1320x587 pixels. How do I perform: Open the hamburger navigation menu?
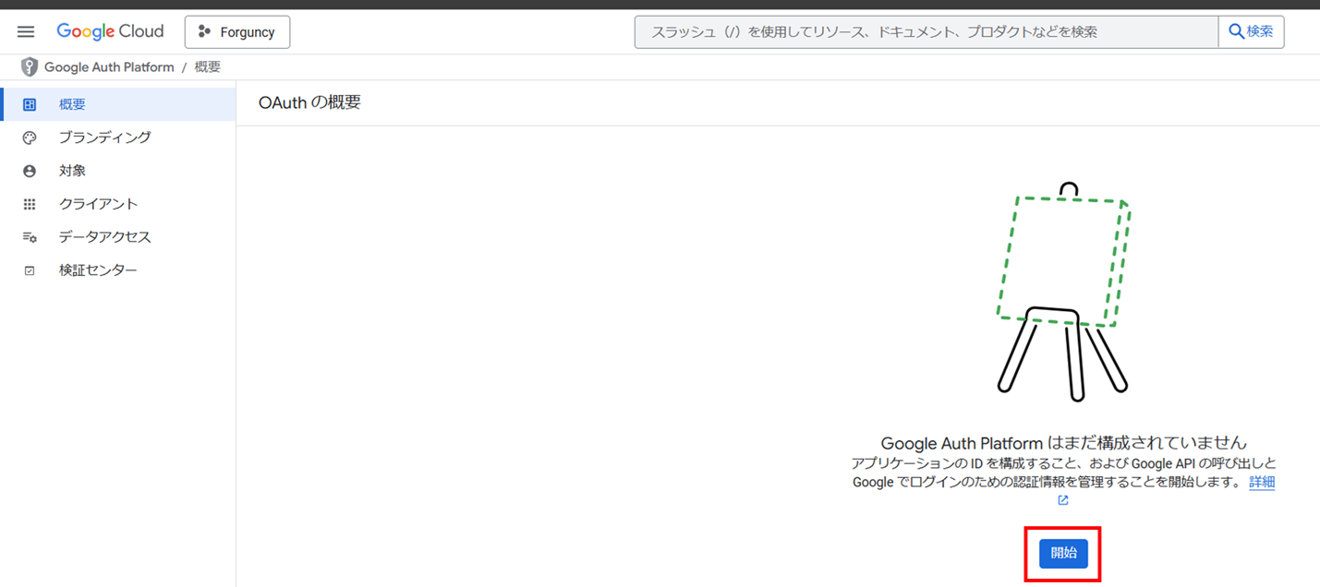[x=26, y=31]
